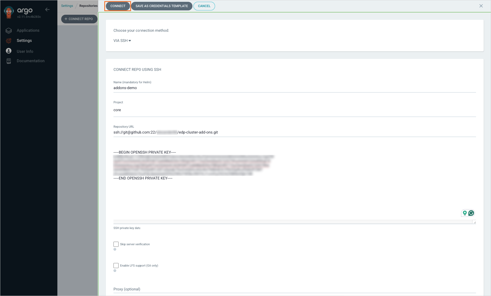Check Enable LFS support (Git only)
491x296 pixels.
(x=116, y=265)
